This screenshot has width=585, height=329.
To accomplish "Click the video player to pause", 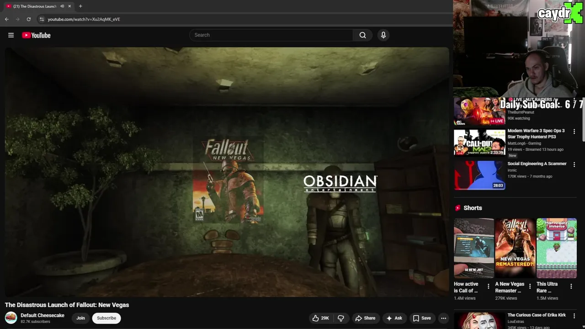I will (227, 172).
